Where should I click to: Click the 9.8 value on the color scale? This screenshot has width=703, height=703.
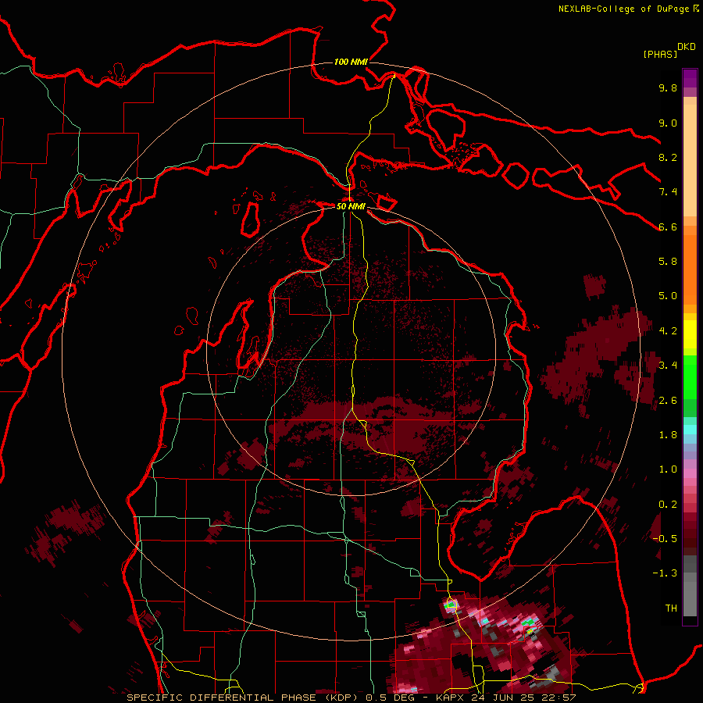pyautogui.click(x=668, y=87)
